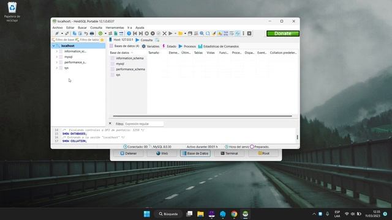Click the undo toolbar icon
392x220 pixels.
tap(86, 34)
